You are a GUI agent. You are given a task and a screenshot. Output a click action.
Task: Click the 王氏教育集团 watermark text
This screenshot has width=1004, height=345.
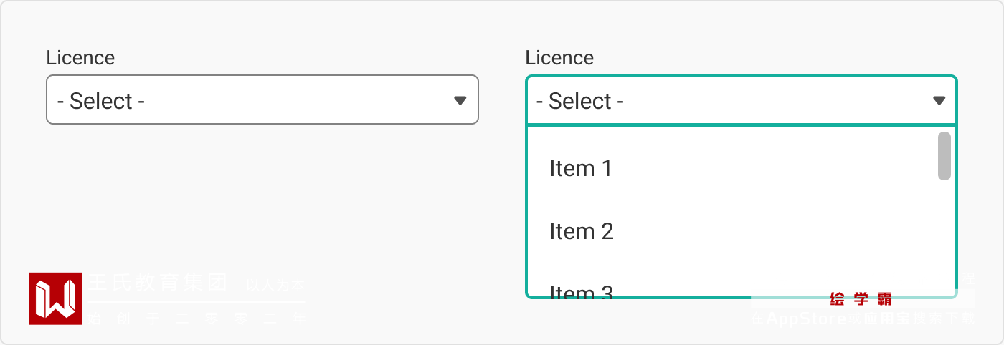pyautogui.click(x=158, y=282)
